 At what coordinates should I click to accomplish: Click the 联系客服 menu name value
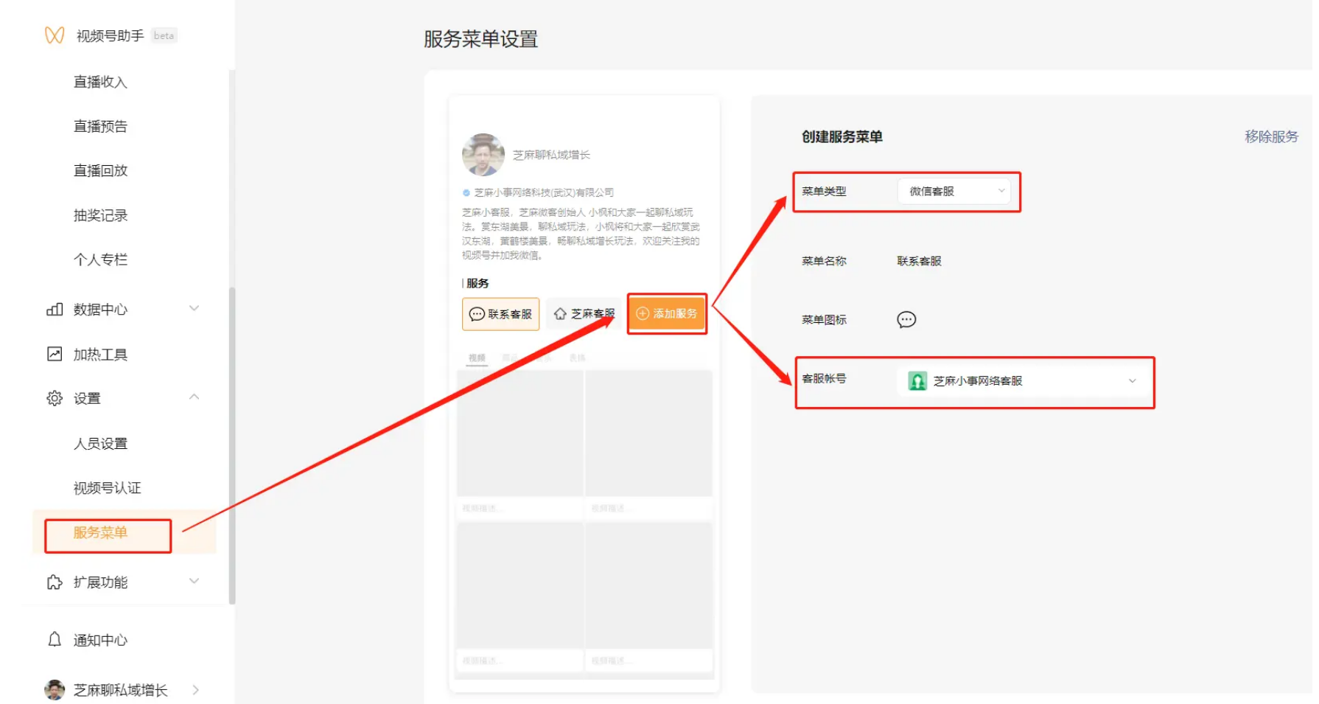coord(919,261)
